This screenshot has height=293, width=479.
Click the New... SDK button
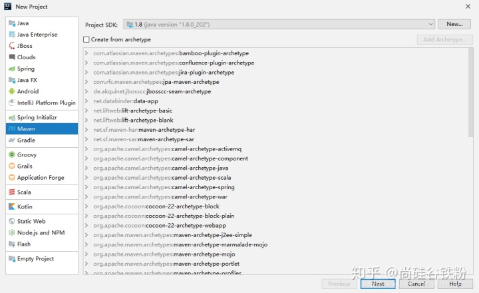coord(454,24)
